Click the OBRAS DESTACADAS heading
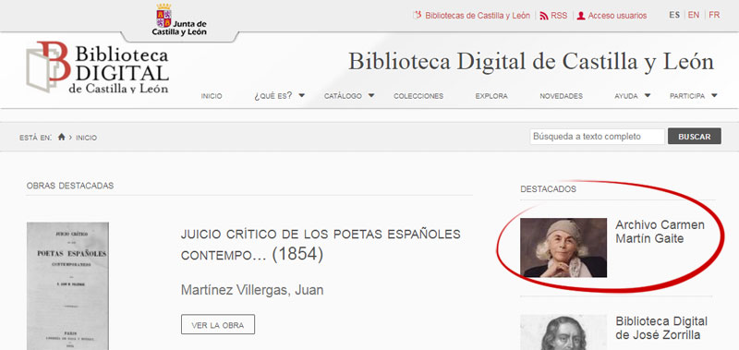739x350 pixels. [70, 186]
